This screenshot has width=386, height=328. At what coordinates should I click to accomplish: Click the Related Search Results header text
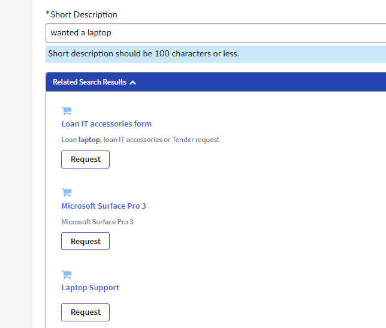pyautogui.click(x=90, y=82)
